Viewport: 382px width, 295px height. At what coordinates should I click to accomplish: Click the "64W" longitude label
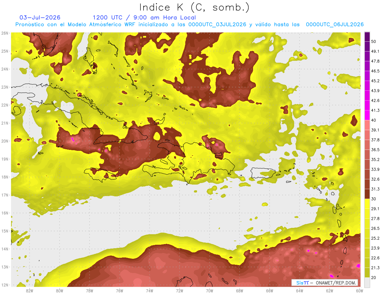tap(300, 291)
